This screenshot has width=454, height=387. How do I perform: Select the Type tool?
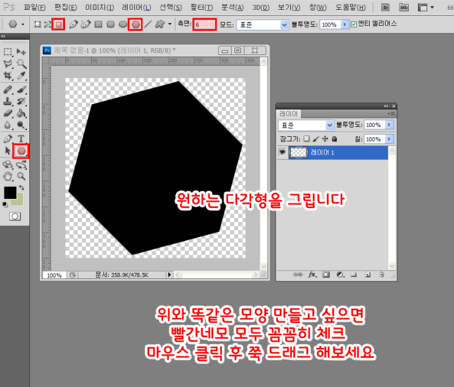click(21, 139)
